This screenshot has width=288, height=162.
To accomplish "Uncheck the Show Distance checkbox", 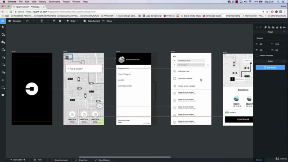I will 96,160.
